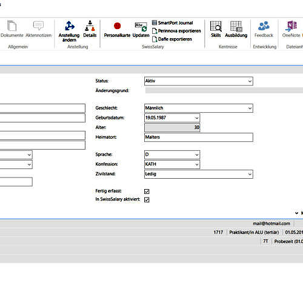This screenshot has height=303, width=303.
Task: Open the Geschlecht dropdown showing Männlich
Action: tap(250, 108)
